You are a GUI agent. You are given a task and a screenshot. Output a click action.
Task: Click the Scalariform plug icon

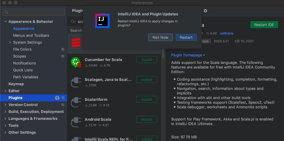(x=76, y=102)
